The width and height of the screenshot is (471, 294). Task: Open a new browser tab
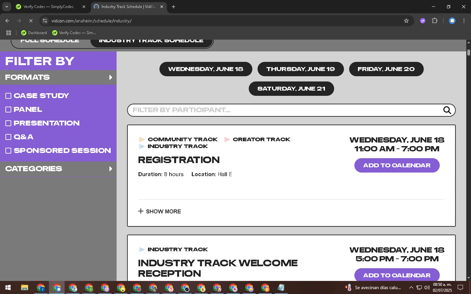173,7
